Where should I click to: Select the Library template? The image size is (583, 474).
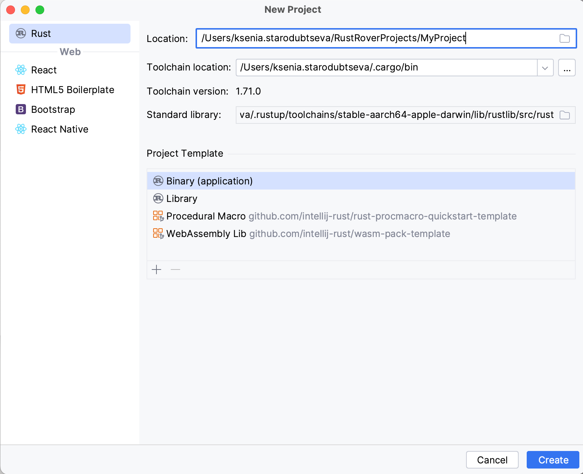(x=182, y=199)
